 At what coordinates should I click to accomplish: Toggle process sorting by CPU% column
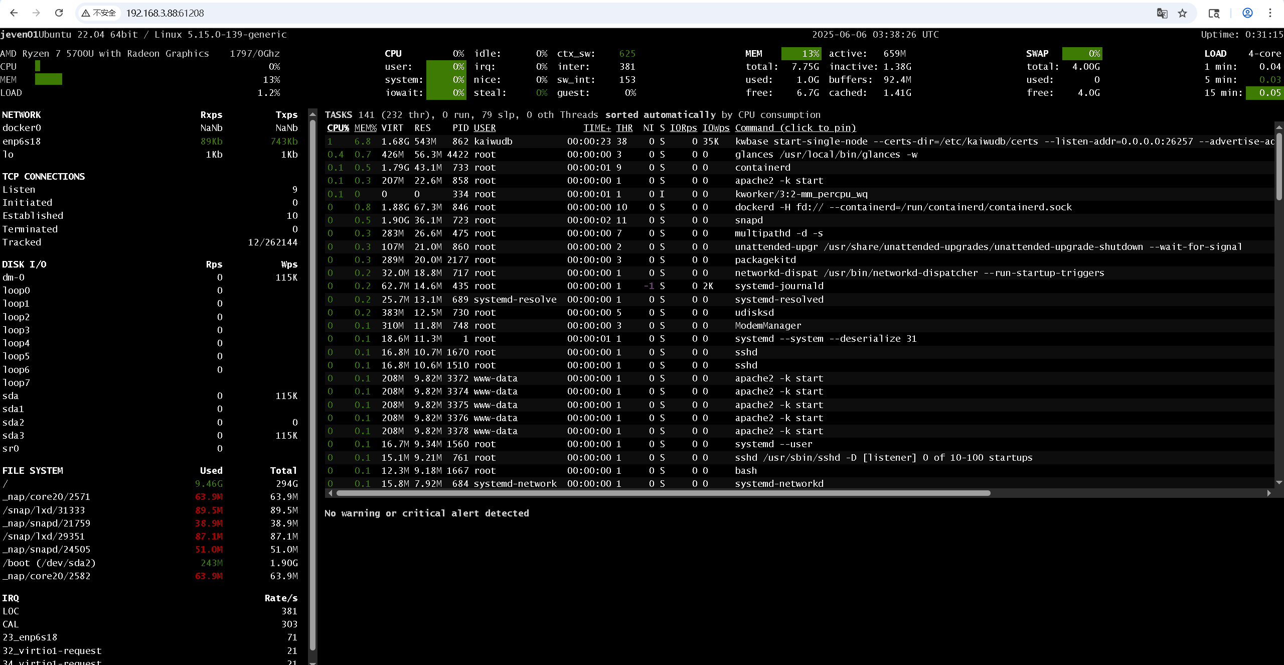point(337,128)
